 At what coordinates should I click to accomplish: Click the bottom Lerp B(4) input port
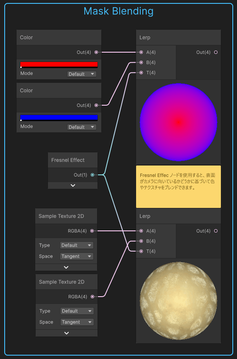pos(141,241)
